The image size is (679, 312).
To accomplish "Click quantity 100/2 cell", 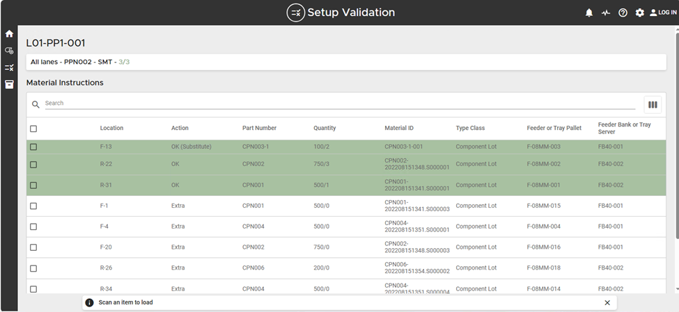I will [x=321, y=147].
